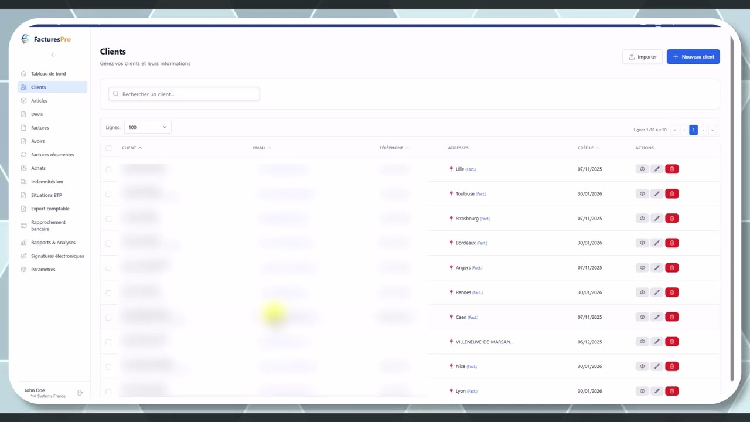Tick checkbox for the Caen row
750x422 pixels.
pos(108,317)
